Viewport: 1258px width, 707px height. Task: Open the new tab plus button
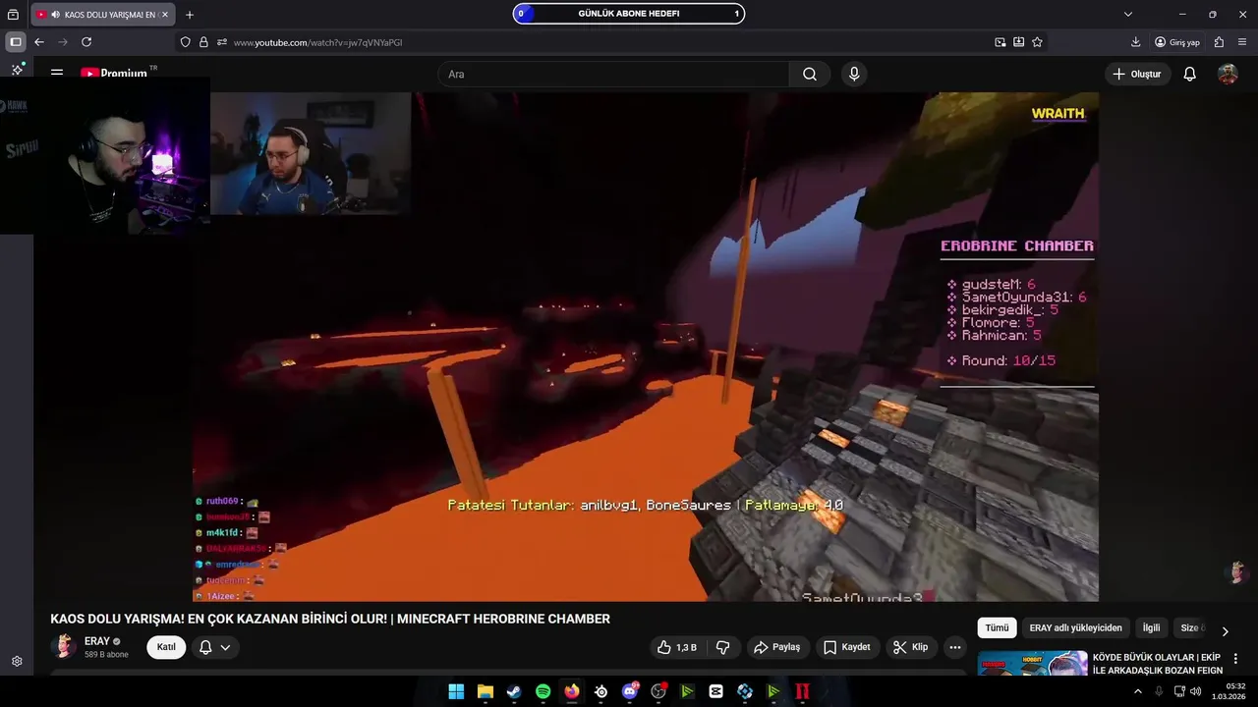point(190,15)
